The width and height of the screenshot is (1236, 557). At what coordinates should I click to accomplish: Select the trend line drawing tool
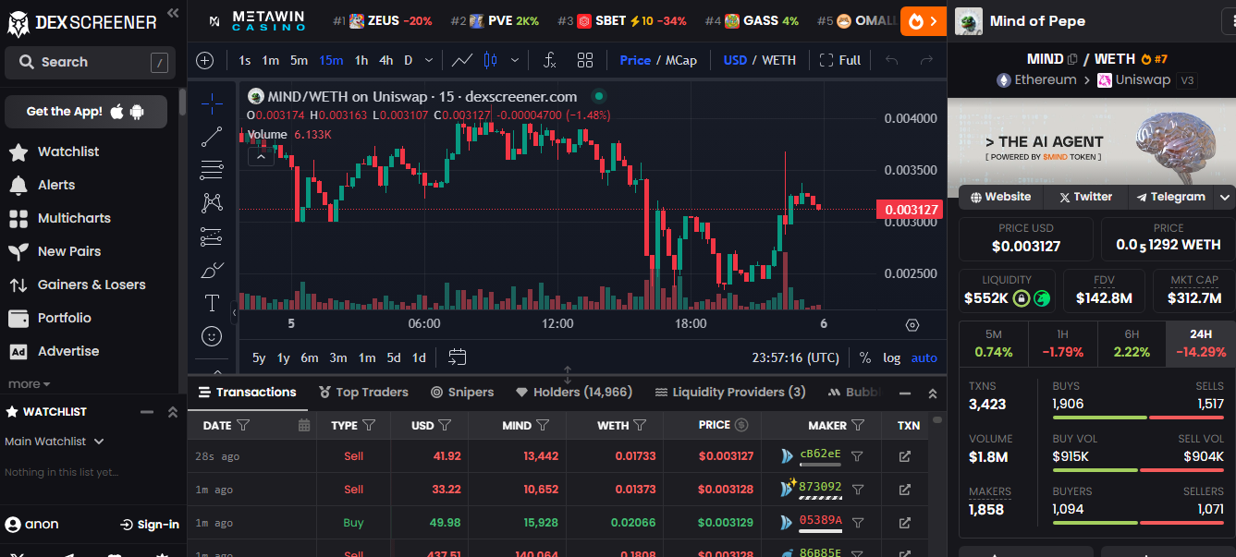(x=212, y=137)
